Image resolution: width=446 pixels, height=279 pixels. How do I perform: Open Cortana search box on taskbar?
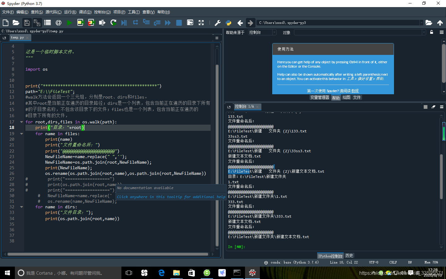68,273
